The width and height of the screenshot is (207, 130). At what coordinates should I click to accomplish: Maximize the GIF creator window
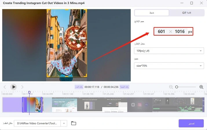point(191,3)
